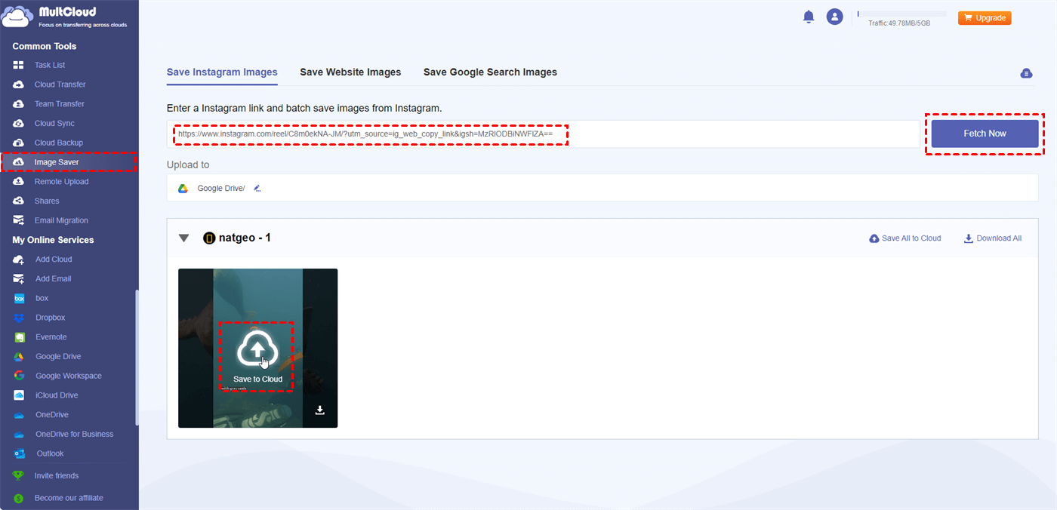The width and height of the screenshot is (1057, 510).
Task: Click the box service icon
Action: tap(19, 298)
